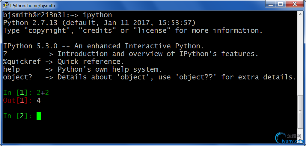Click the vertical scrollbar thumb
This screenshot has width=306, height=146.
pyautogui.click(x=300, y=112)
